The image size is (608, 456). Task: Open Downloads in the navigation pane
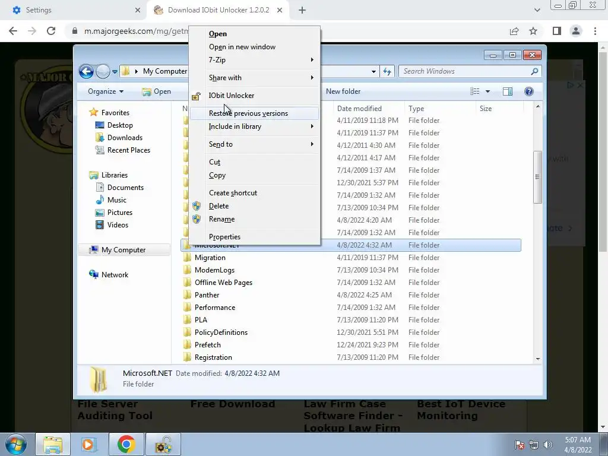coord(119,138)
